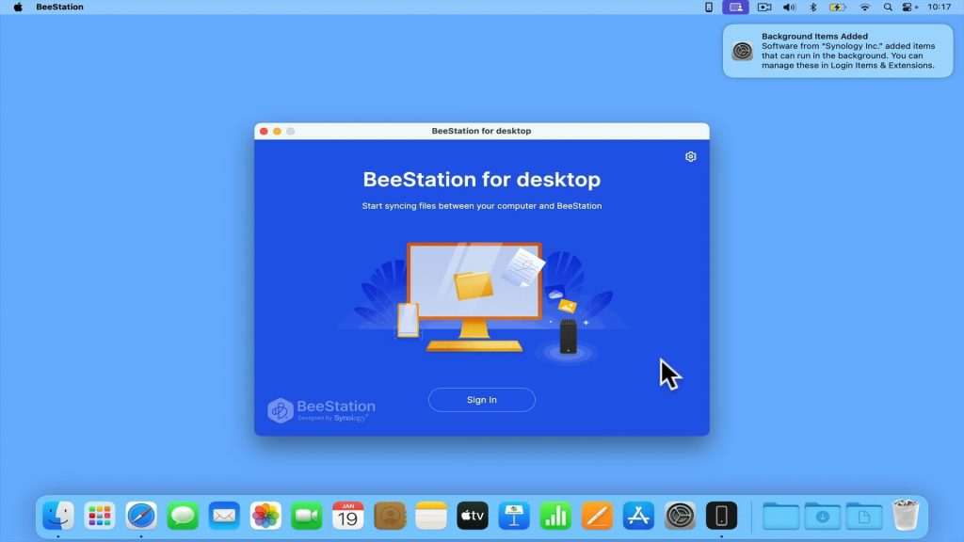Click the Spotlight search icon
Screen dimensions: 964x542
click(x=887, y=8)
